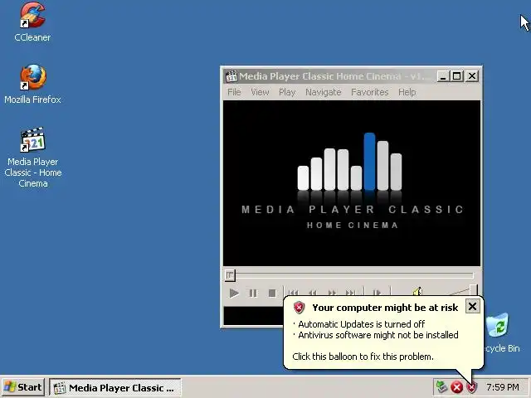This screenshot has height=398, width=531.
Task: Click 'Automatic Updates is turned off' text
Action: 362,324
